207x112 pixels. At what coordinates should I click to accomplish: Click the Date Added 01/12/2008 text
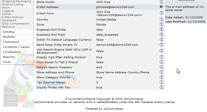[x=184, y=17]
